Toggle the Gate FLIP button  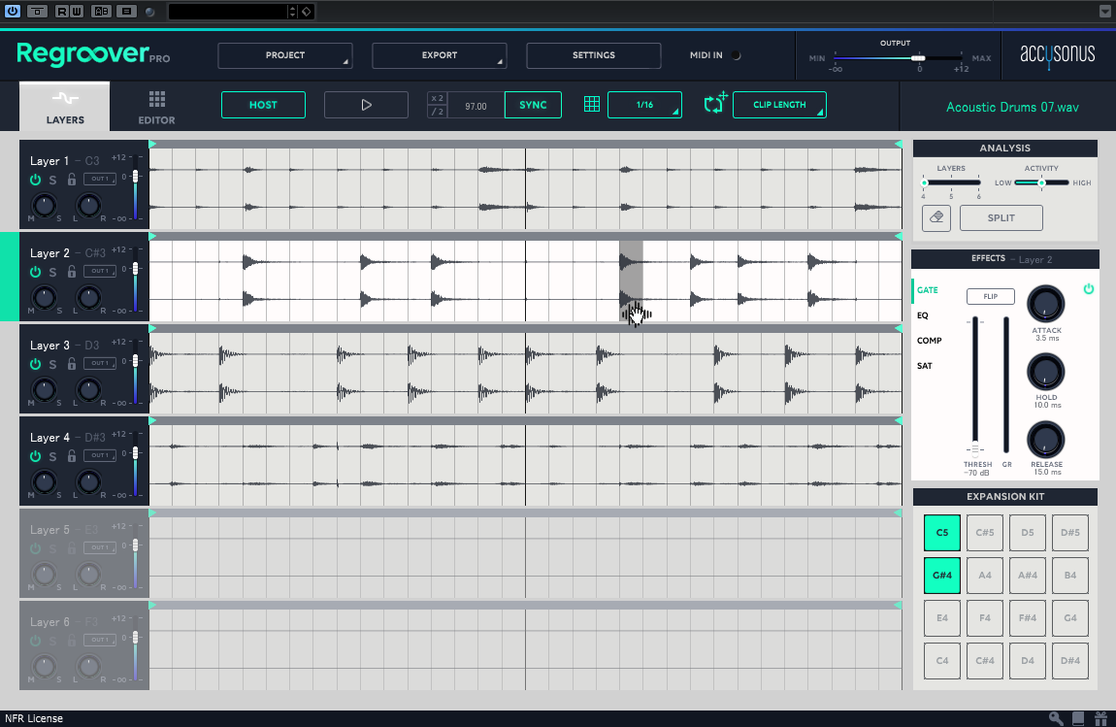990,296
